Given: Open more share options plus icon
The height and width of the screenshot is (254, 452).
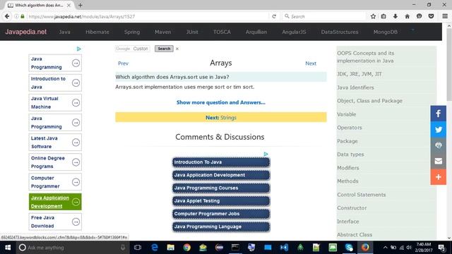Looking at the screenshot, I should coord(438,177).
